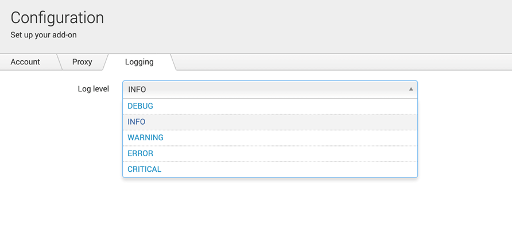Screen dimensions: 512x243
Task: Switch to the Account tab
Action: (25, 62)
